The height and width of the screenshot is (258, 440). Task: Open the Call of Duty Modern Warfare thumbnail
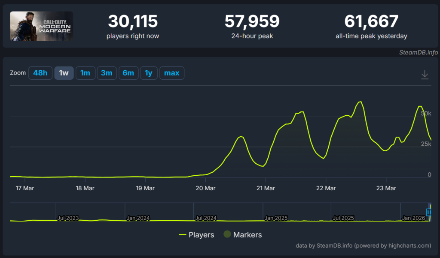pos(41,26)
